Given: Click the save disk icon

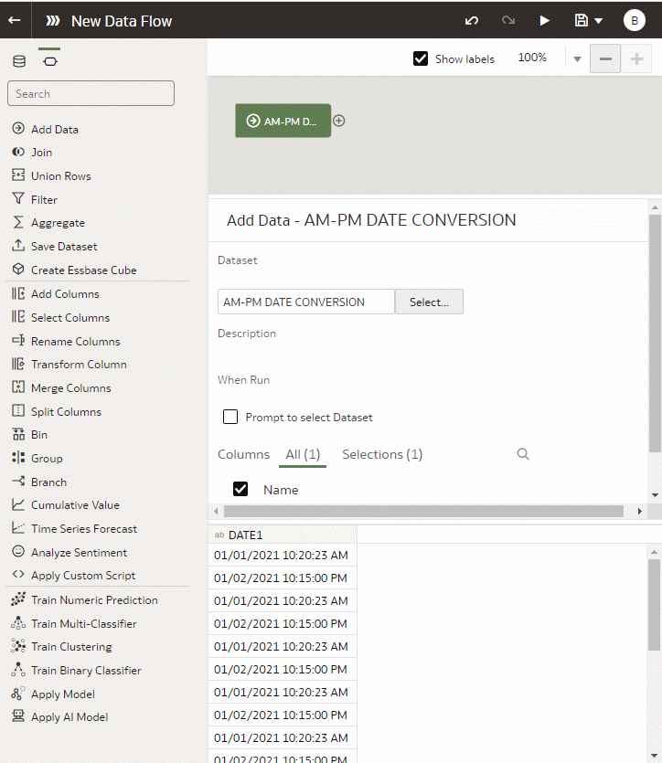Looking at the screenshot, I should tap(582, 20).
